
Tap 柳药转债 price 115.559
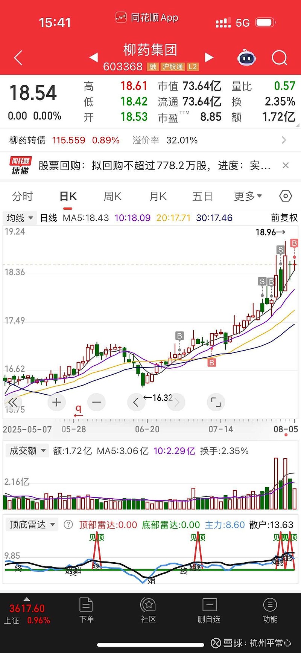[68, 140]
